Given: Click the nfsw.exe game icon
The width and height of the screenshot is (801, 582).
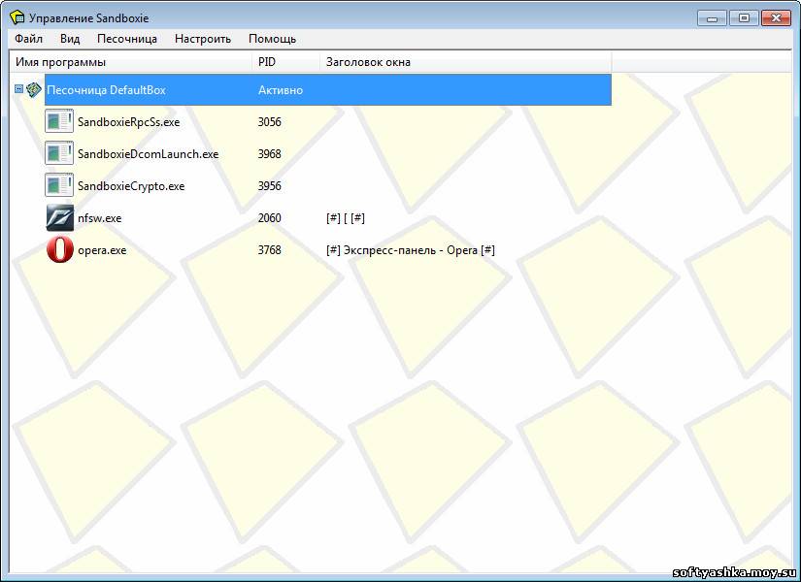Looking at the screenshot, I should point(60,218).
